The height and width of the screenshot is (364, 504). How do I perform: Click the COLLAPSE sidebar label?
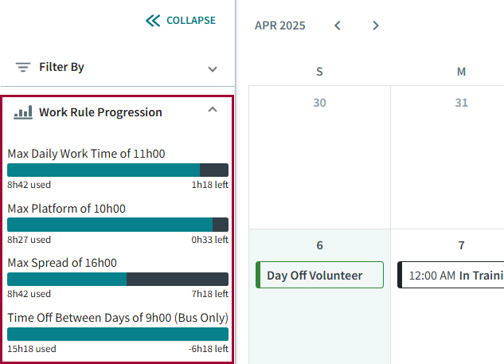tap(190, 21)
